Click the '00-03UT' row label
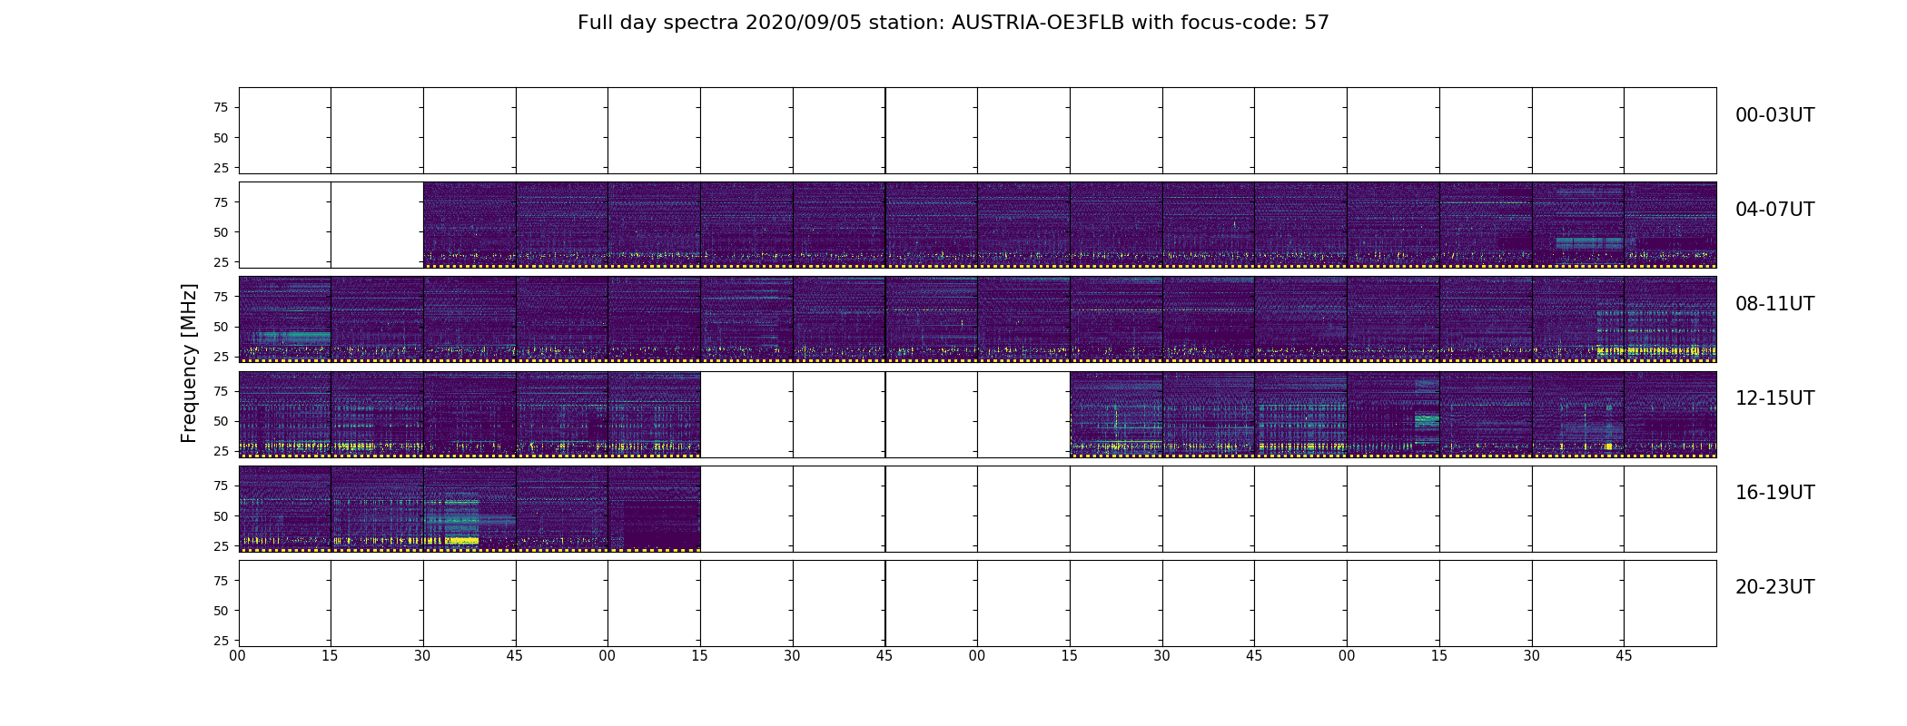This screenshot has width=1907, height=726. click(x=1774, y=115)
